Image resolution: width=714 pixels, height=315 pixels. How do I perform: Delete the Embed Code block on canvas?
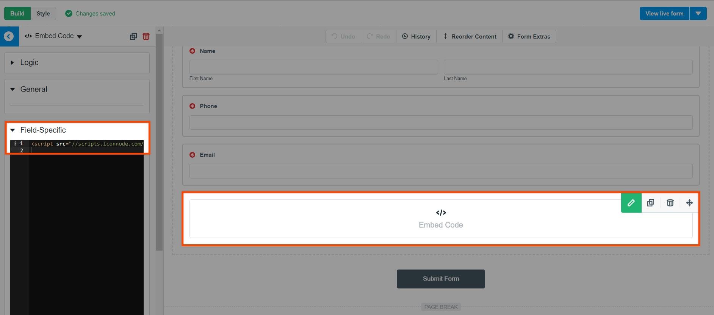pyautogui.click(x=670, y=203)
